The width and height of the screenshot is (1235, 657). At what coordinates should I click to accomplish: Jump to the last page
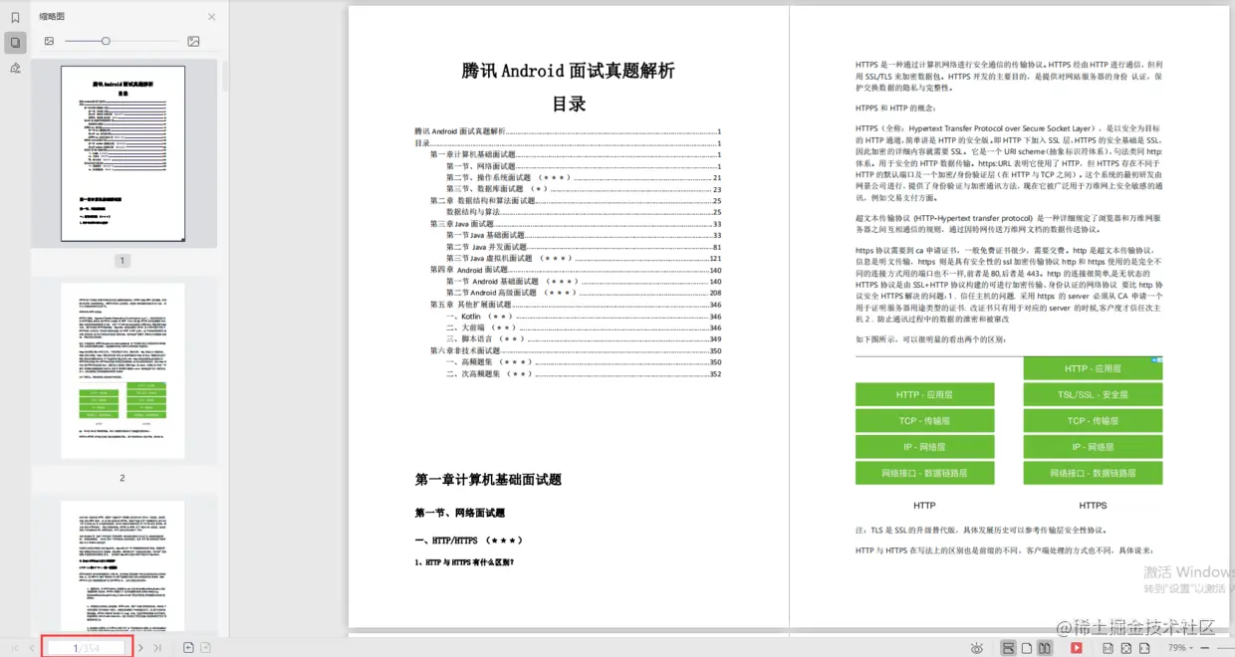pyautogui.click(x=157, y=648)
